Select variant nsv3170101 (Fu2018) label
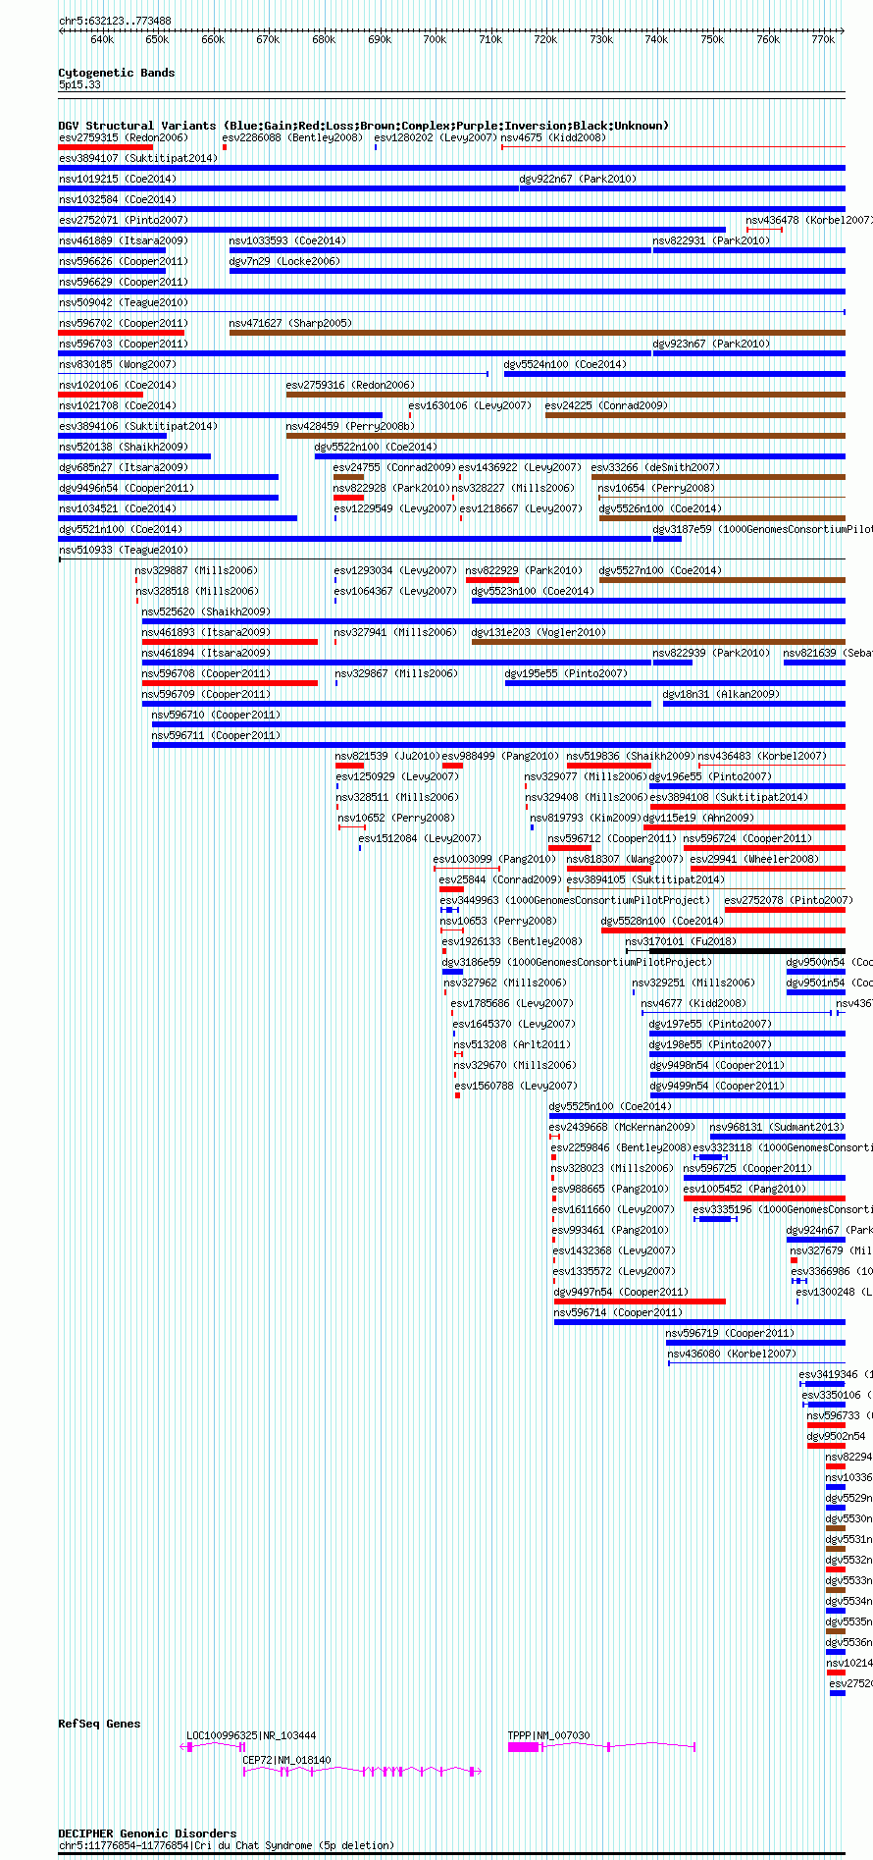Viewport: 873px width, 1860px height. [681, 942]
